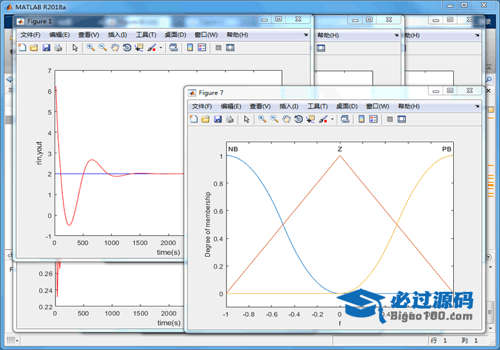This screenshot has width=500, height=350.
Task: Open Brush color dropdown arrow in Figure 7
Action: [x=332, y=119]
